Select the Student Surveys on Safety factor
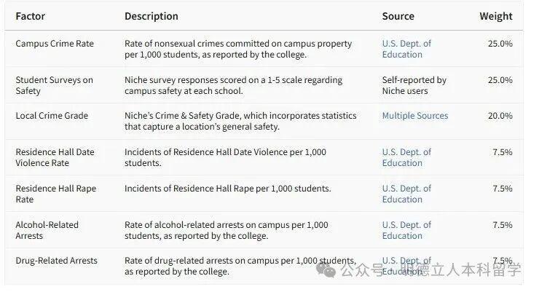Image resolution: width=539 pixels, height=292 pixels. 54,85
